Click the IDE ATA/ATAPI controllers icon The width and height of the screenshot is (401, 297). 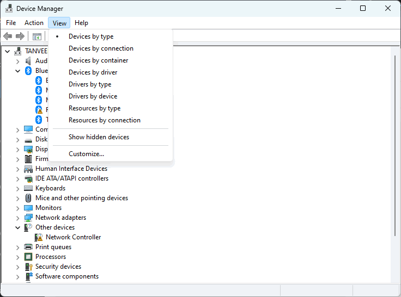pyautogui.click(x=28, y=179)
